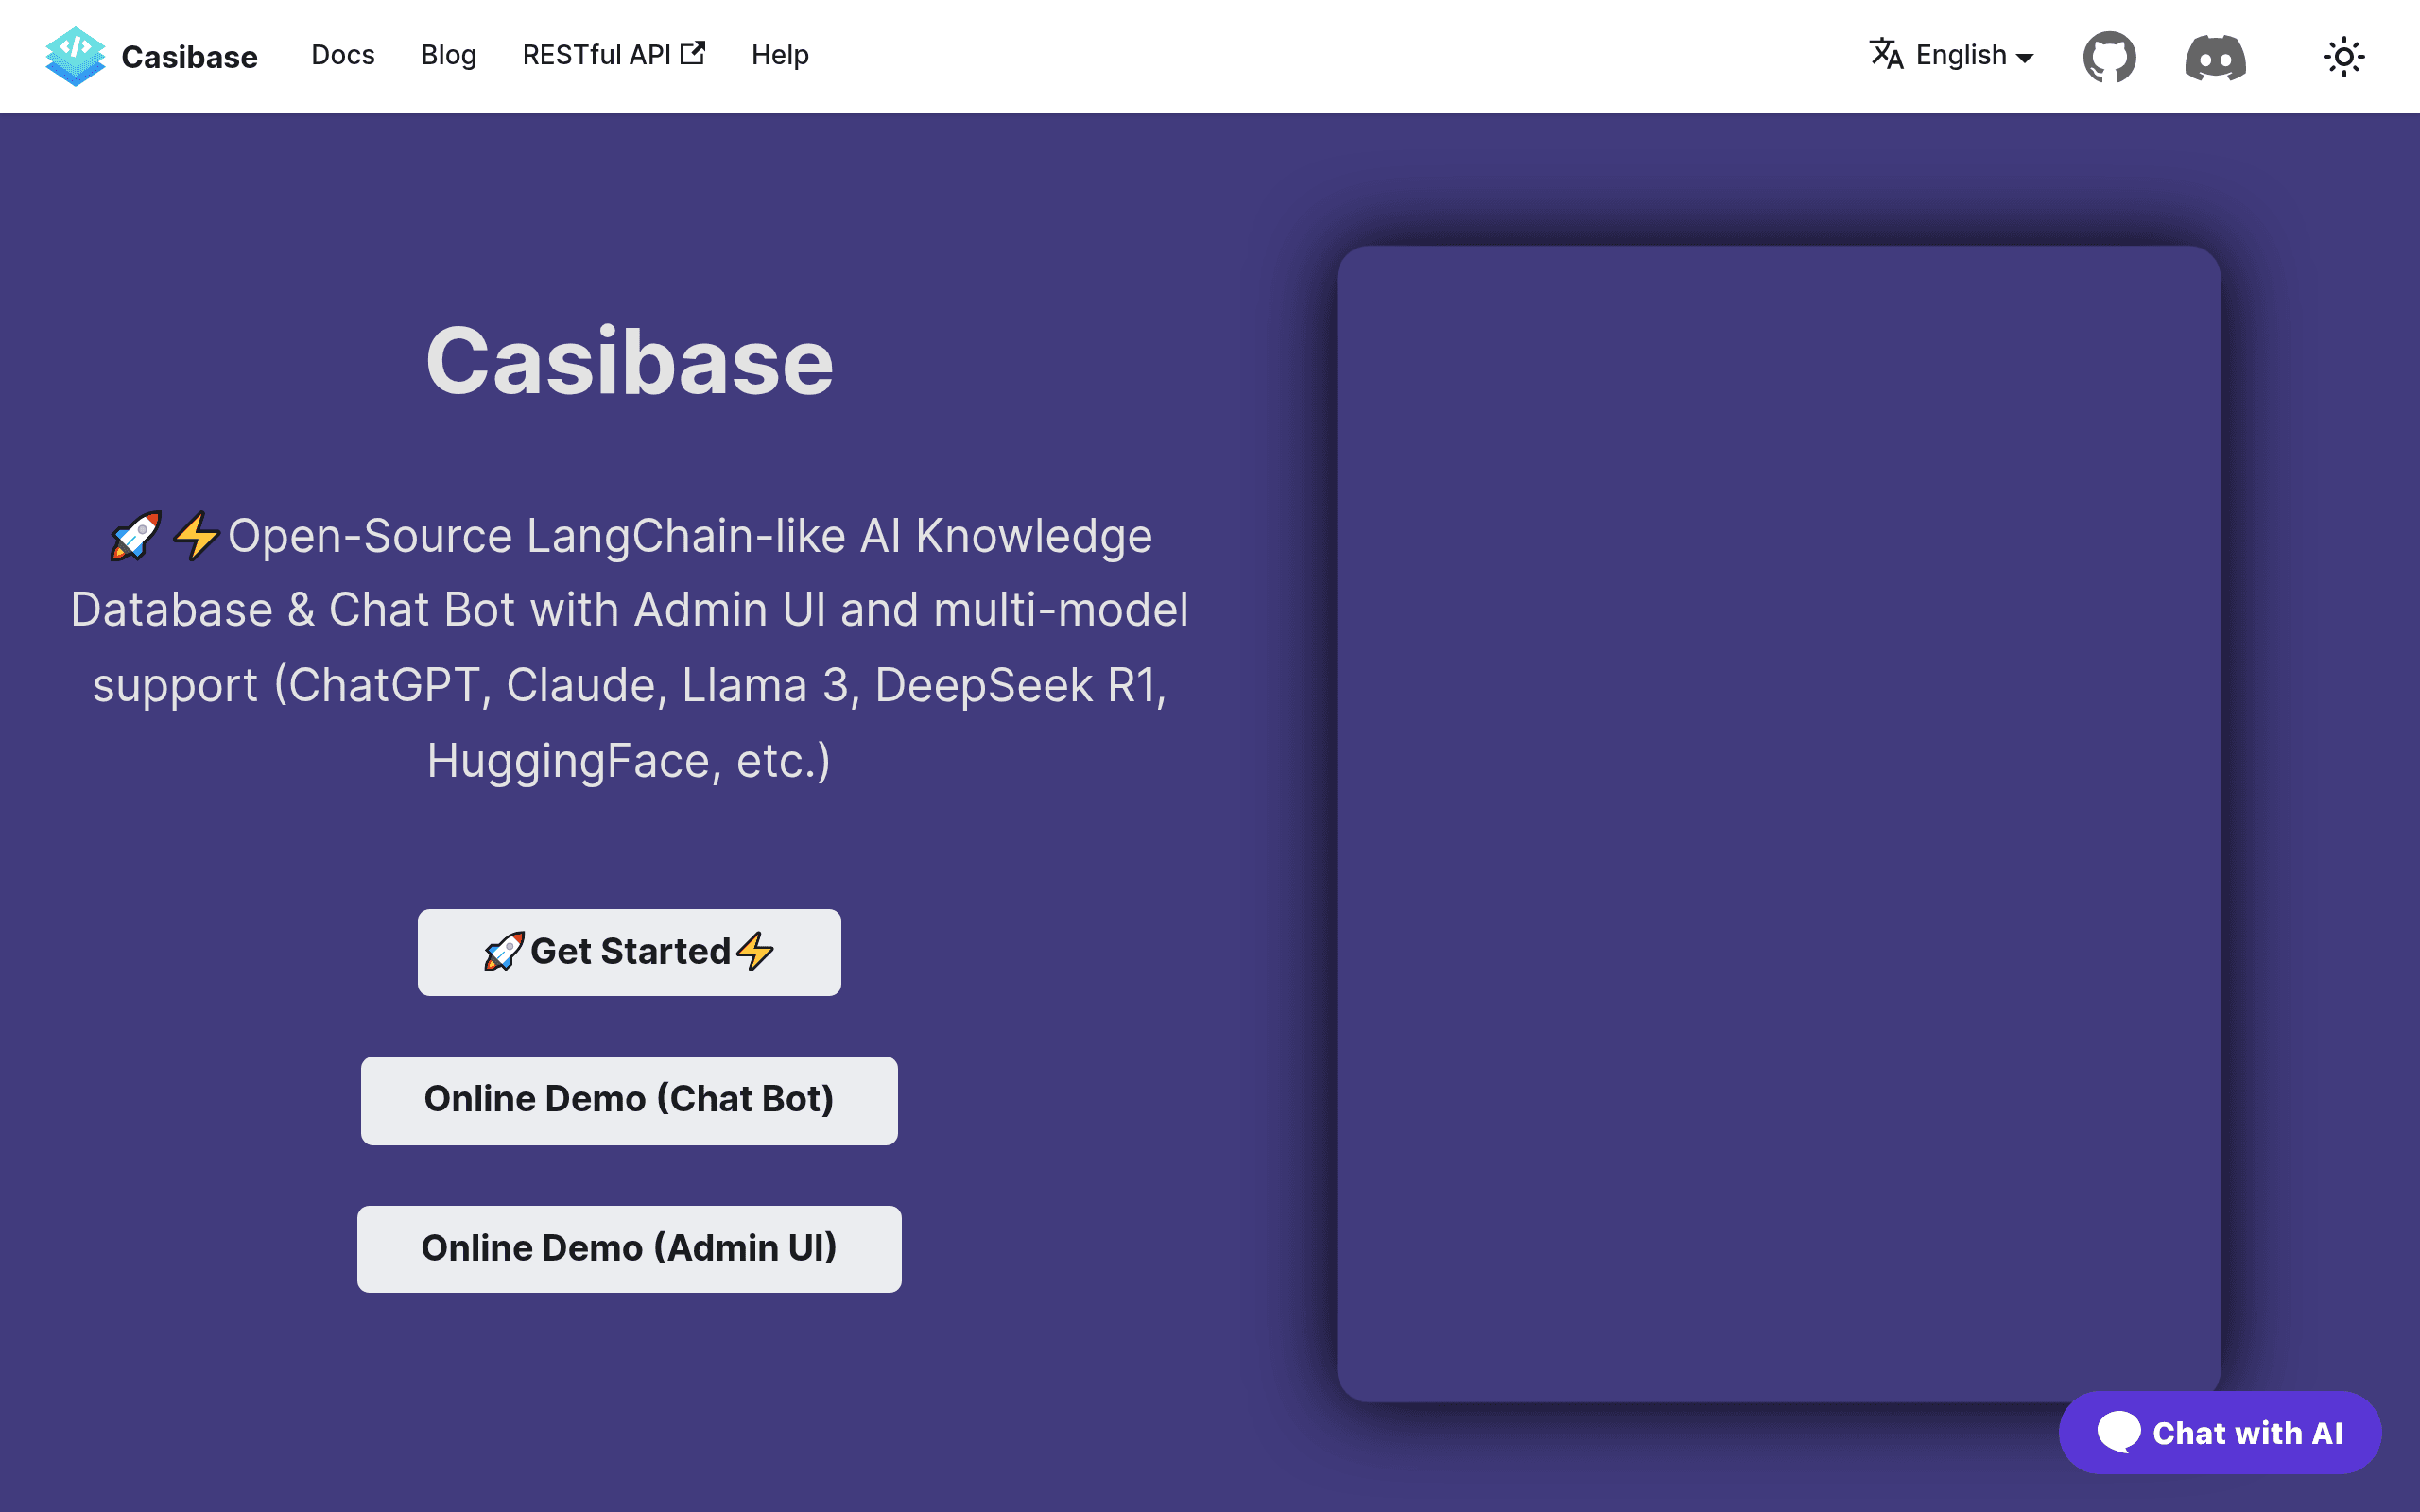This screenshot has height=1512, width=2420.
Task: Open the Online Demo (Admin UI) button
Action: pos(629,1249)
